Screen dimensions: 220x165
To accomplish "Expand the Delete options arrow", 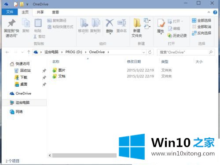I will click(x=110, y=34).
